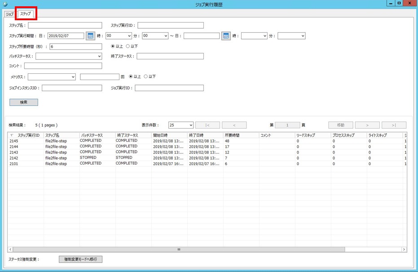The image size is (418, 272).
Task: Switch to the ジョブ tab
Action: coord(9,14)
